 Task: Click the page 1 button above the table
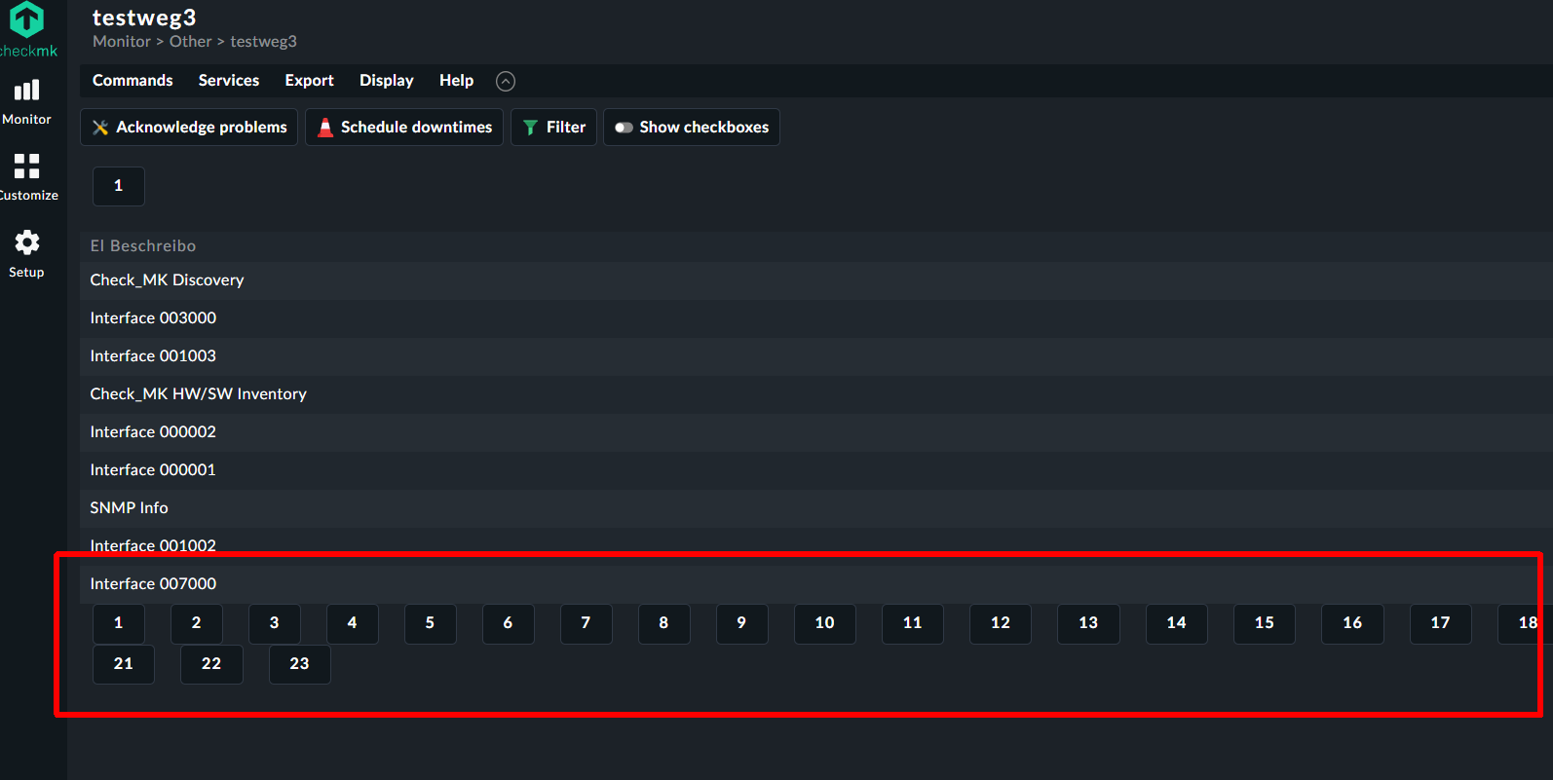119,186
